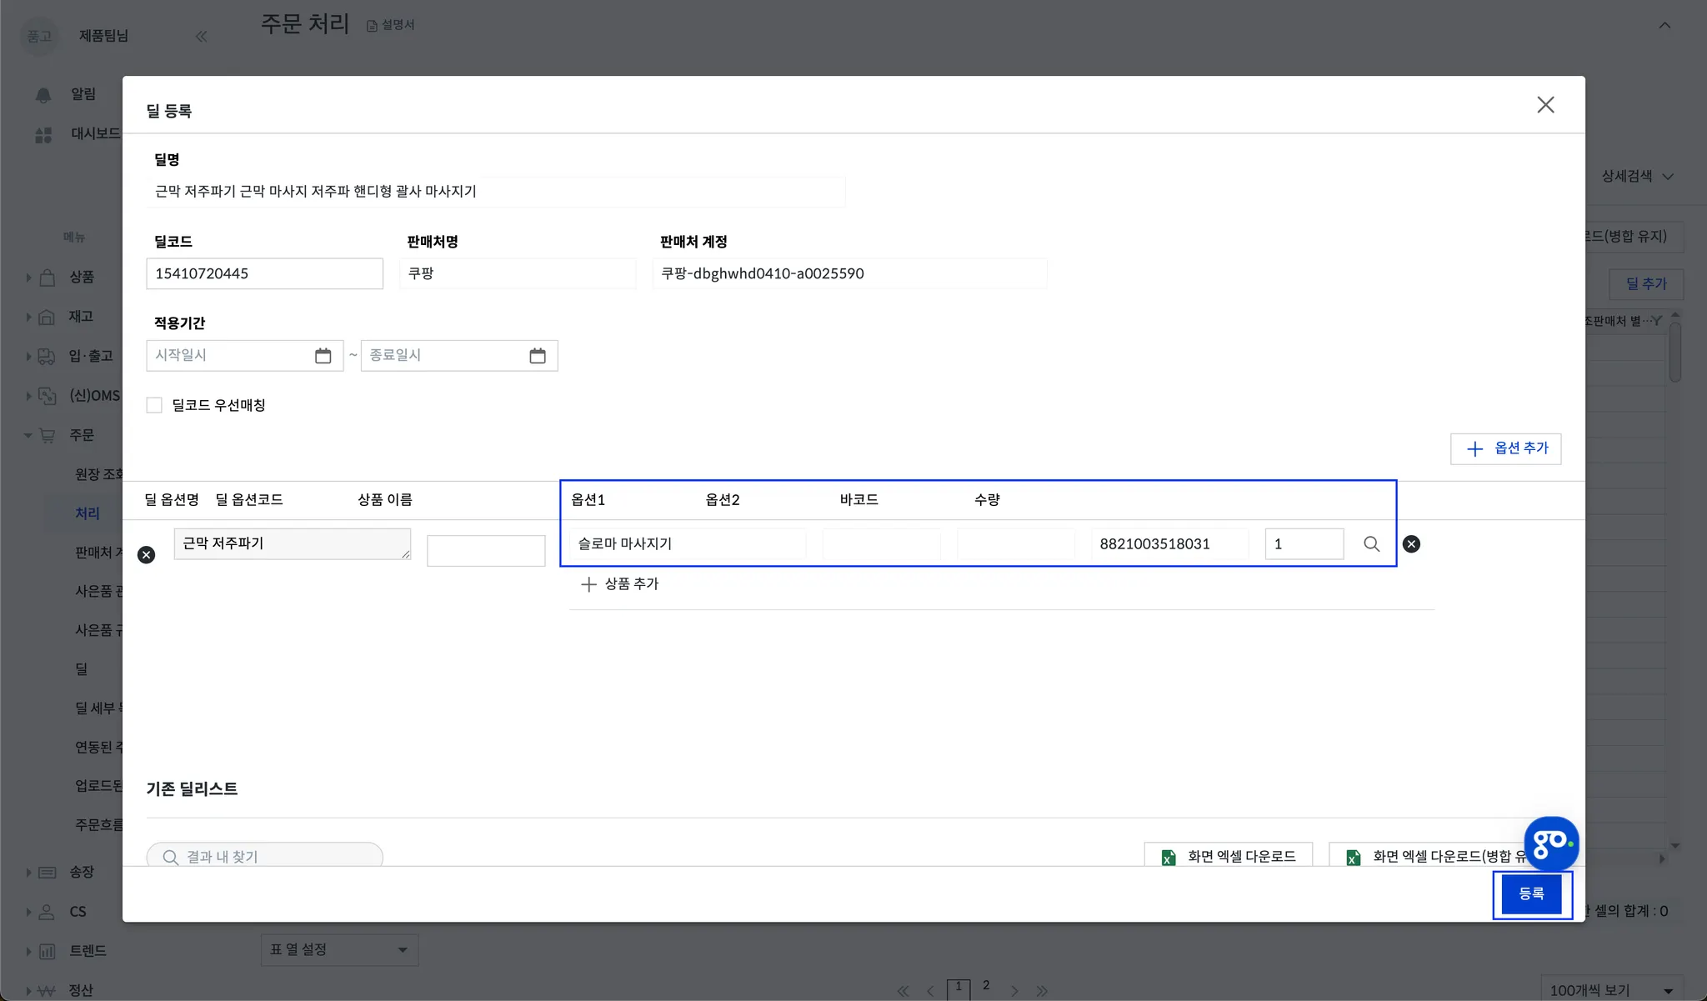Remove the 슬로마 마사지기 product row
The height and width of the screenshot is (1001, 1707).
(x=1411, y=544)
